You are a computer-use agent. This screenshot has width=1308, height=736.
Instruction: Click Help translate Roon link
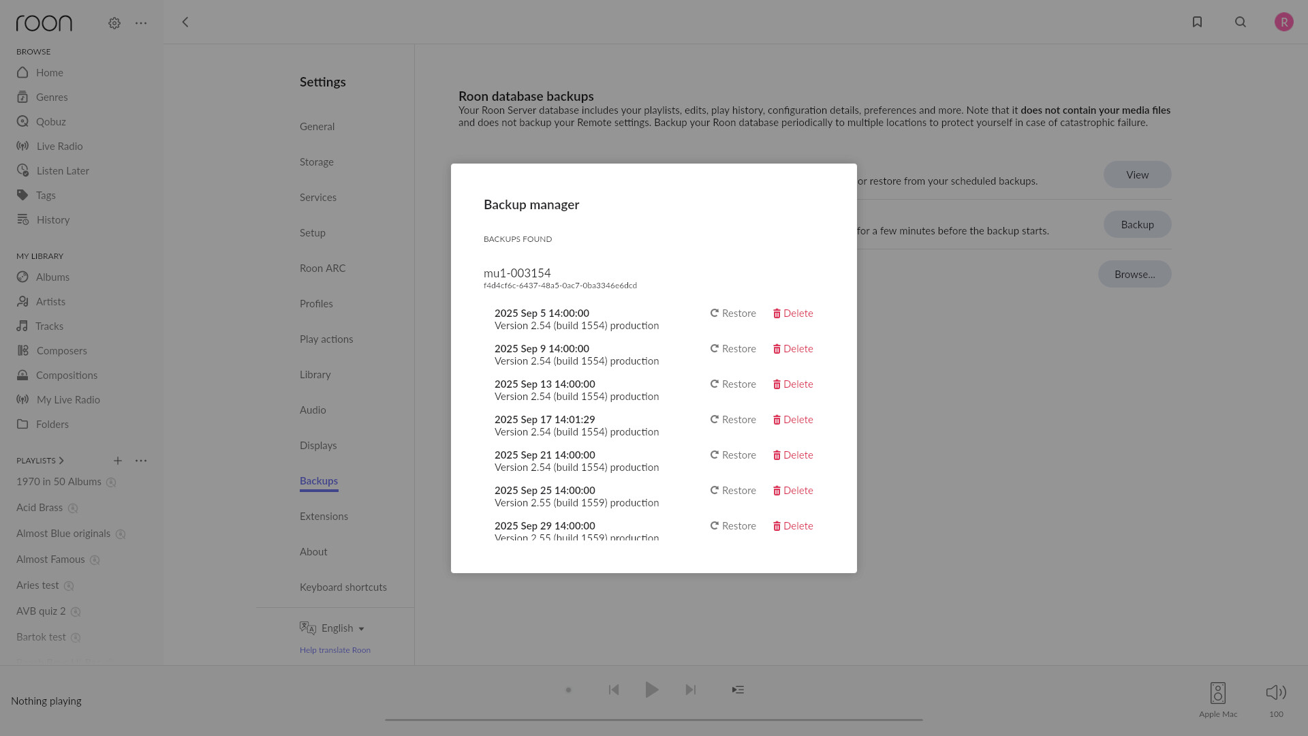(x=335, y=650)
